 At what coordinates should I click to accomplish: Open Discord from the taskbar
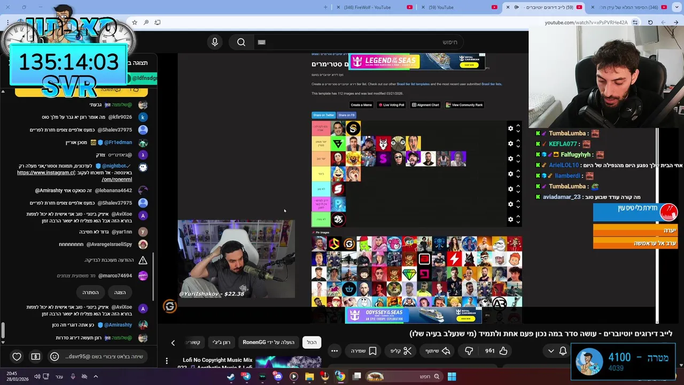(x=278, y=376)
